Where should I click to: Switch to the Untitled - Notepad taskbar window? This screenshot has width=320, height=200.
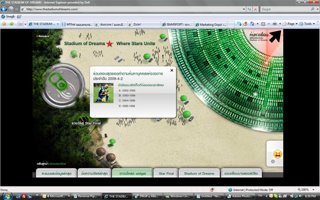209,196
